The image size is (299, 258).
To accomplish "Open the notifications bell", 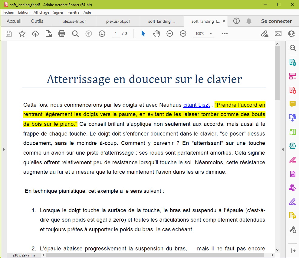I will pyautogui.click(x=249, y=21).
